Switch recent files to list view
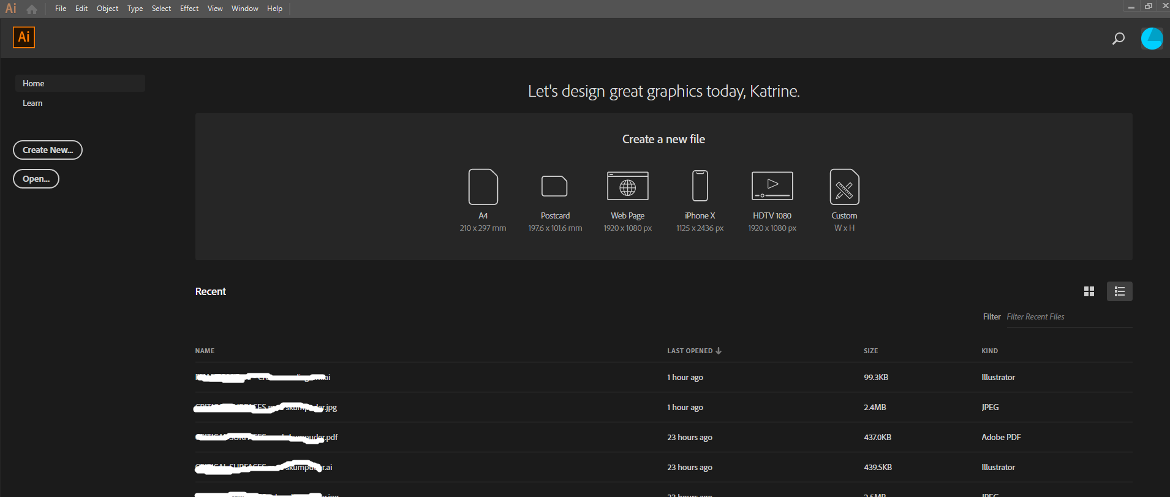 [1119, 291]
